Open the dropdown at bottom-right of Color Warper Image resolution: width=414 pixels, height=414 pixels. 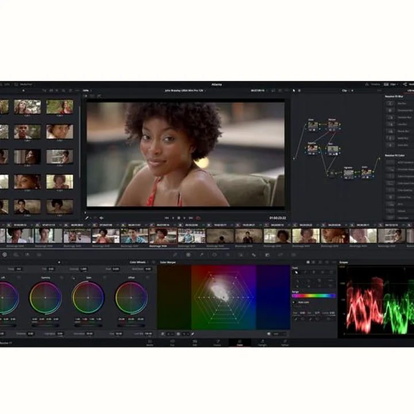coord(279,334)
